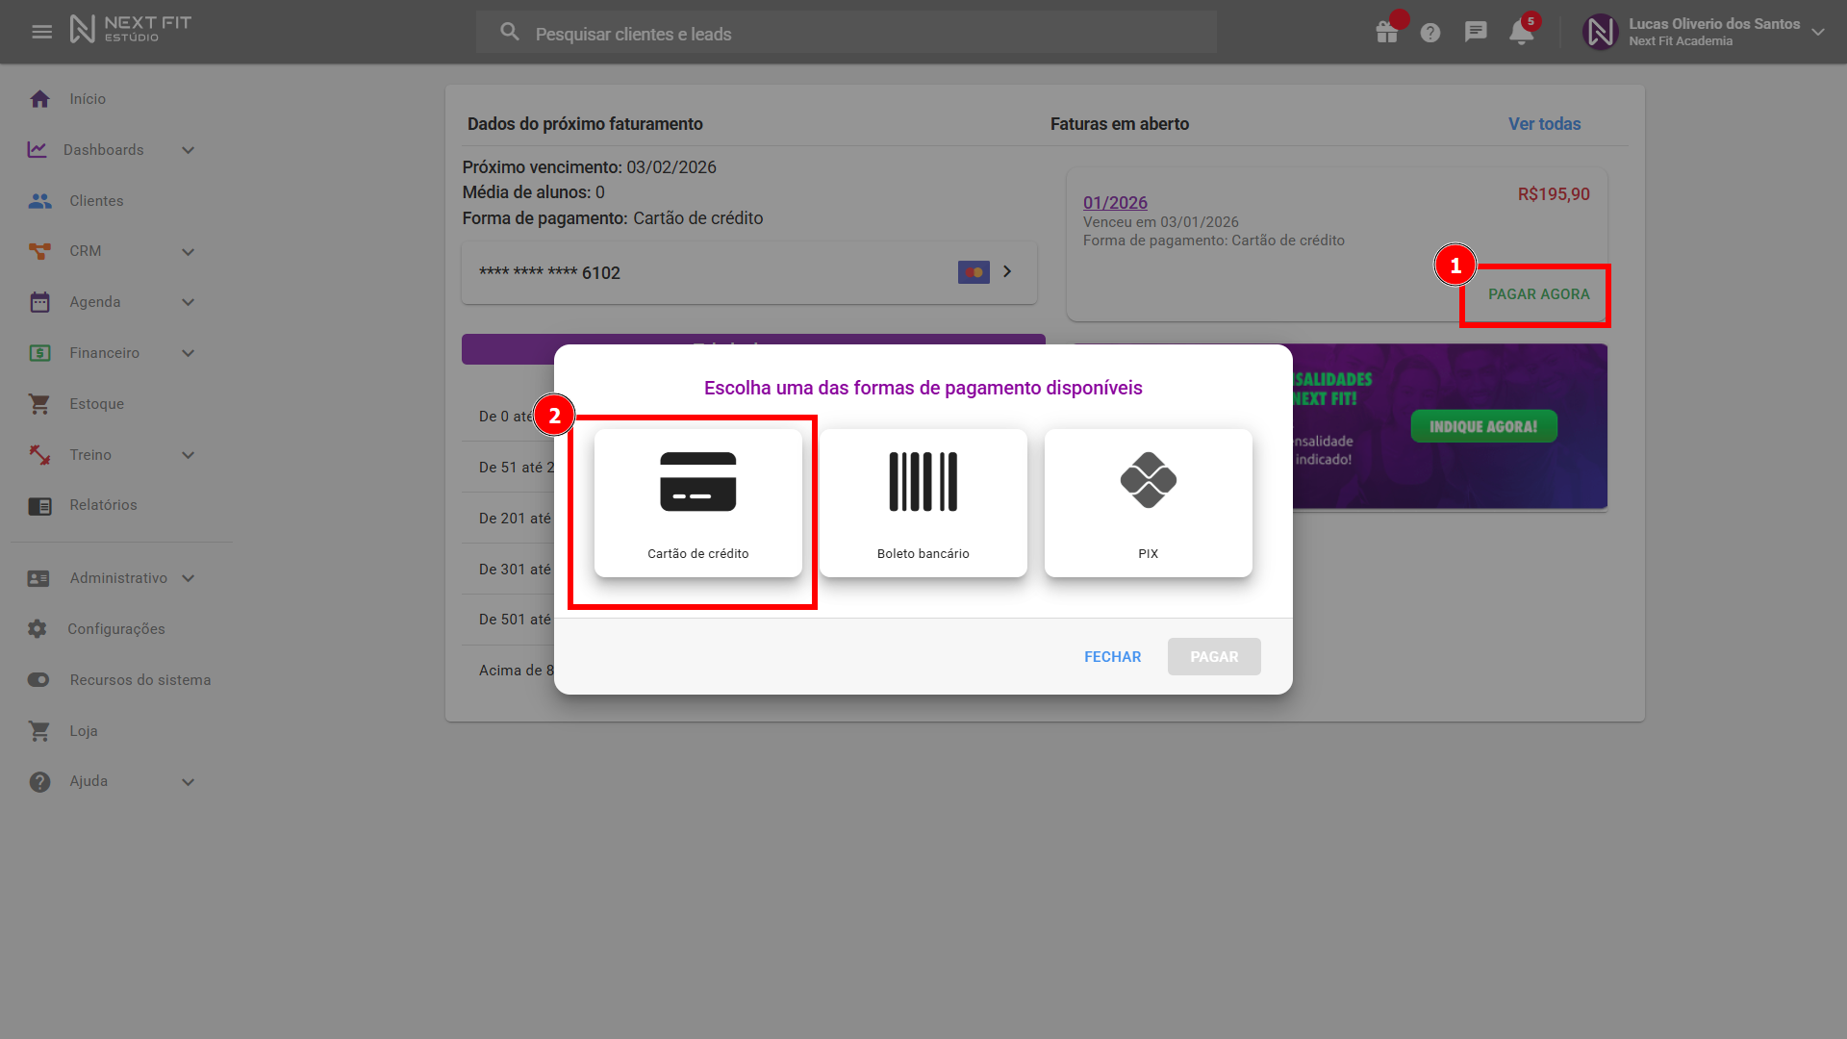Go to Clientes in sidebar

click(96, 201)
